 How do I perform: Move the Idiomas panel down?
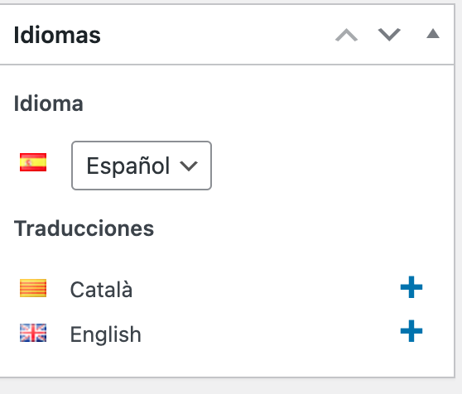pos(389,35)
